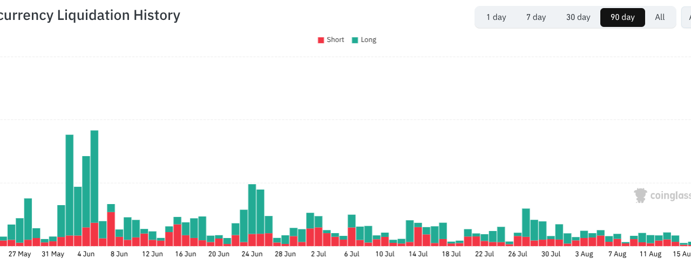The height and width of the screenshot is (273, 691).
Task: Click the 3 Aug date label
Action: [x=584, y=254]
